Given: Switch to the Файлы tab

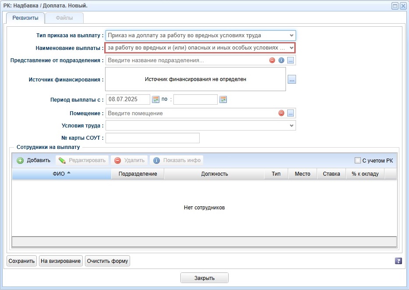Looking at the screenshot, I should point(64,18).
